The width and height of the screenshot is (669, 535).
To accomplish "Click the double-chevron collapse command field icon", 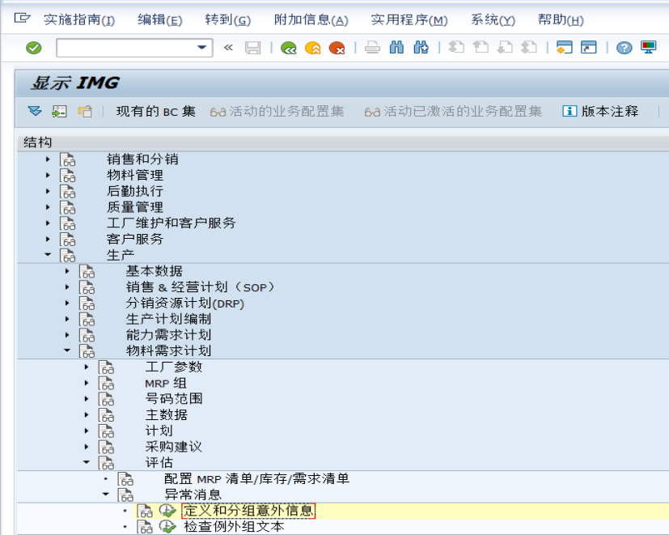I will (229, 48).
